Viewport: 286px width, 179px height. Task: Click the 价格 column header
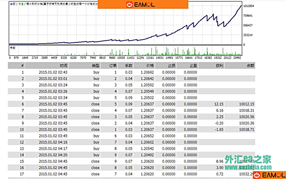[150, 65]
